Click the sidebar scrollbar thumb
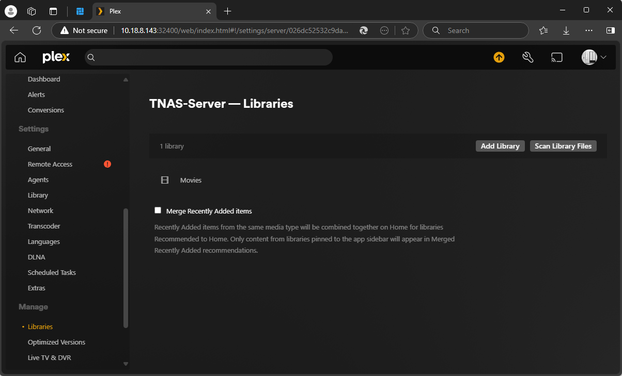Screen dimensions: 622x376 [126, 268]
